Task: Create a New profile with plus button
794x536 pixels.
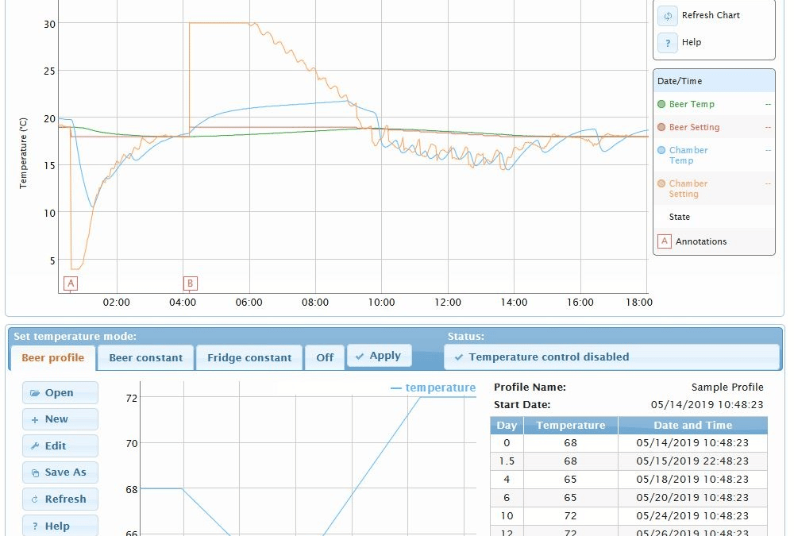Action: (x=60, y=419)
